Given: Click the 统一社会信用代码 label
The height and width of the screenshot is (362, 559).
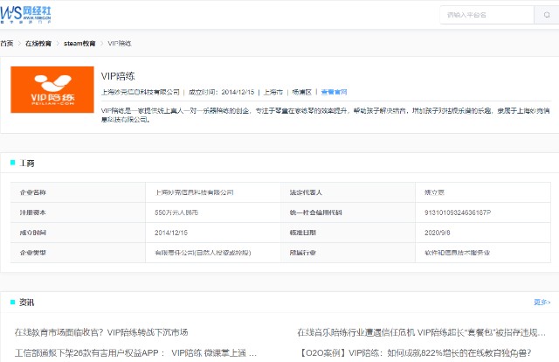Looking at the screenshot, I should (x=316, y=212).
